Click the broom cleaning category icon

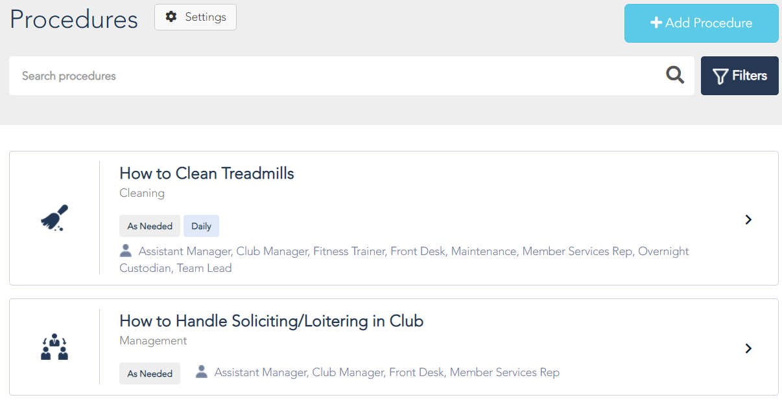tap(54, 218)
